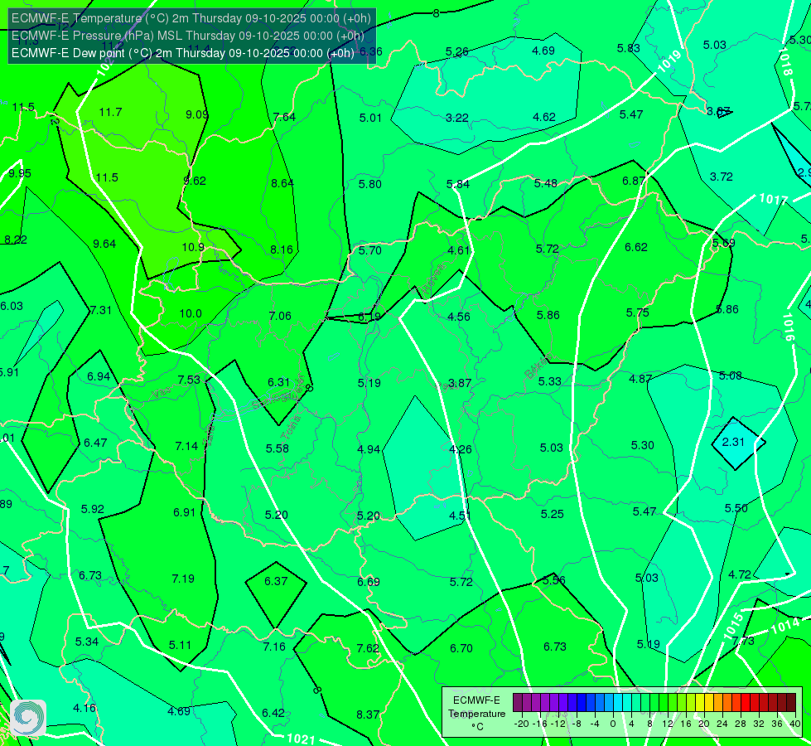Click the 5.26 temperature value
The width and height of the screenshot is (811, 746).
[457, 51]
